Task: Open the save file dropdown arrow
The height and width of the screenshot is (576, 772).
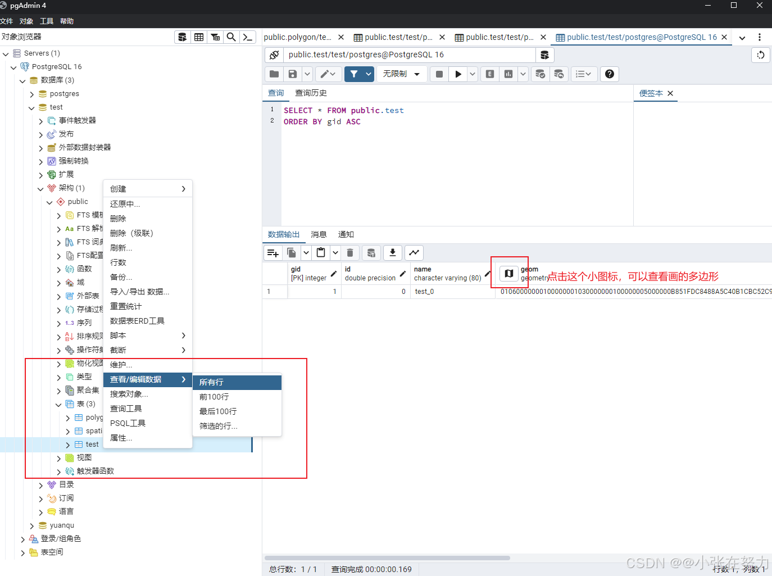Action: (x=307, y=74)
